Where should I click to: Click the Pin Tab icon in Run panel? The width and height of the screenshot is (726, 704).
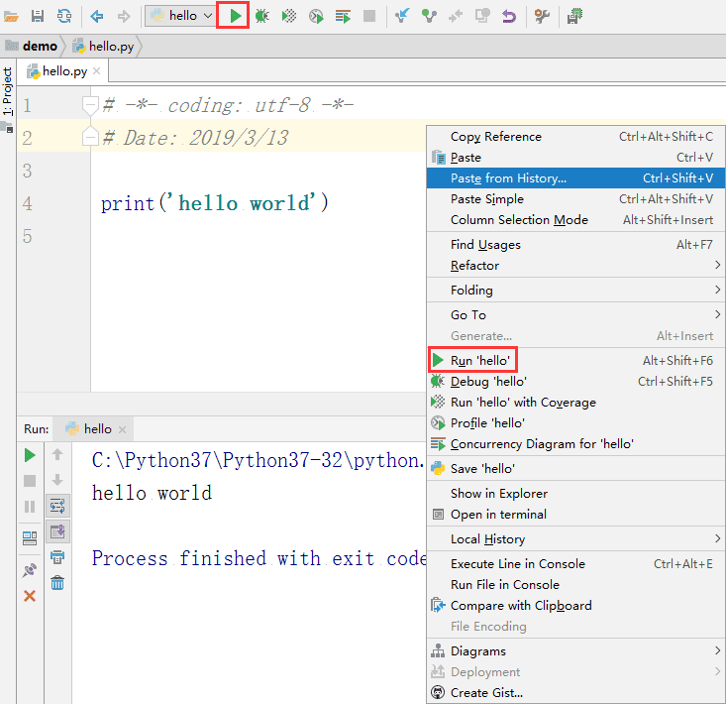pos(30,570)
